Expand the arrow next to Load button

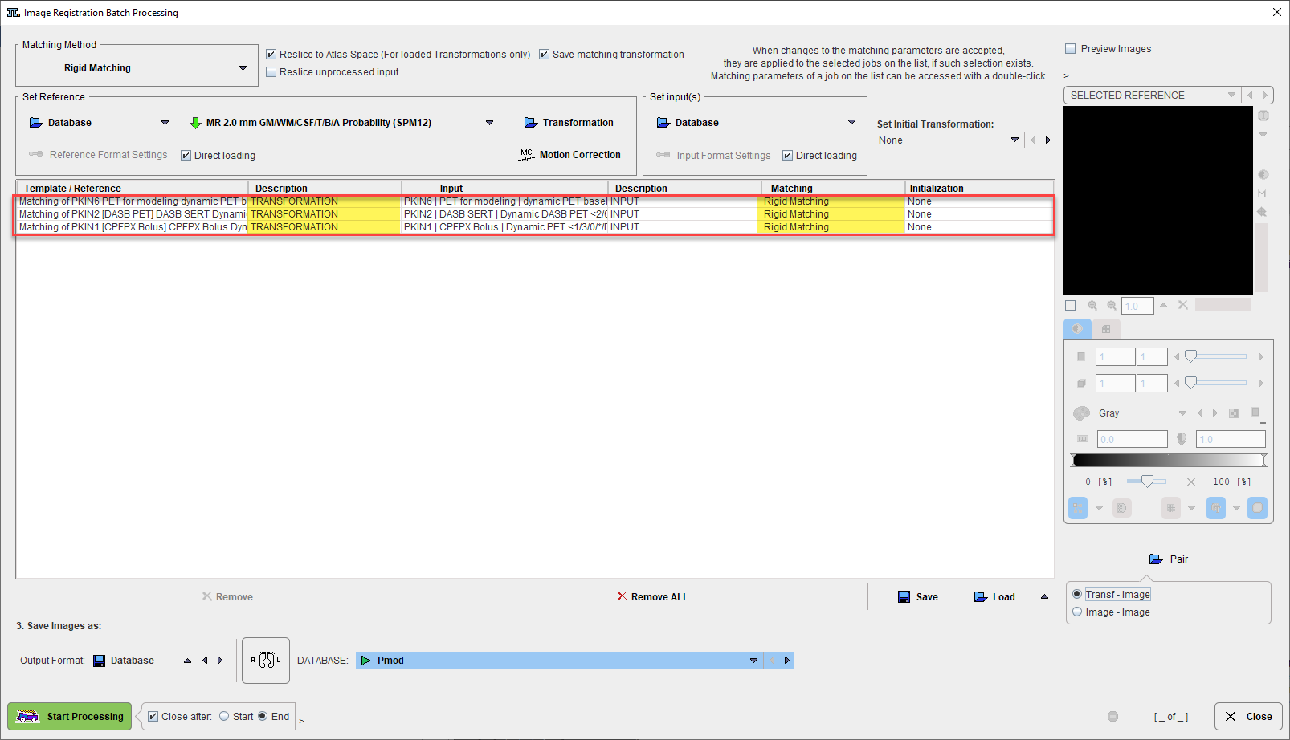pos(1044,596)
